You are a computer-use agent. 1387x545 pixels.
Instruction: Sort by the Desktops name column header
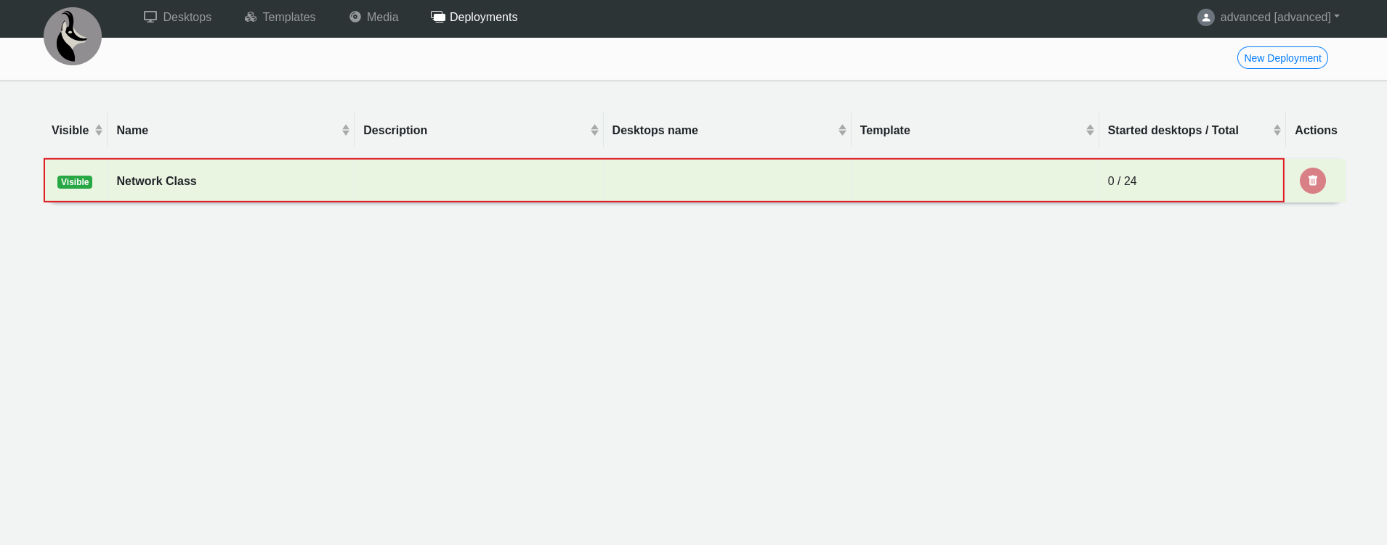coord(654,131)
